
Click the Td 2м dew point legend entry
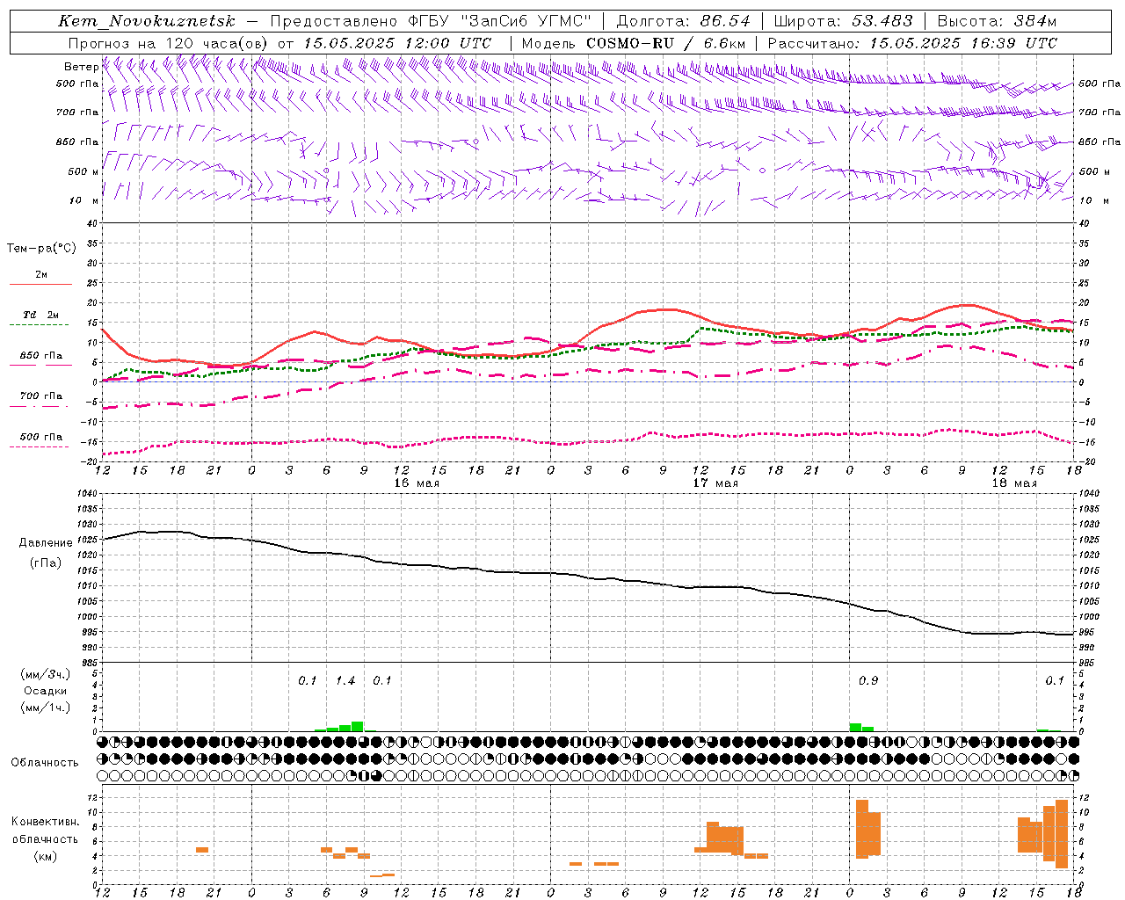41,315
